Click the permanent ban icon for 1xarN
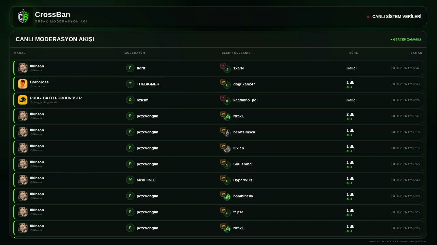 pos(223,66)
